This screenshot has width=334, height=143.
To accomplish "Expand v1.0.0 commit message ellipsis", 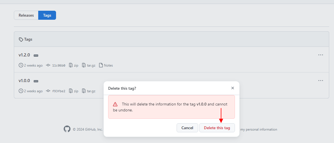I will tap(36, 81).
